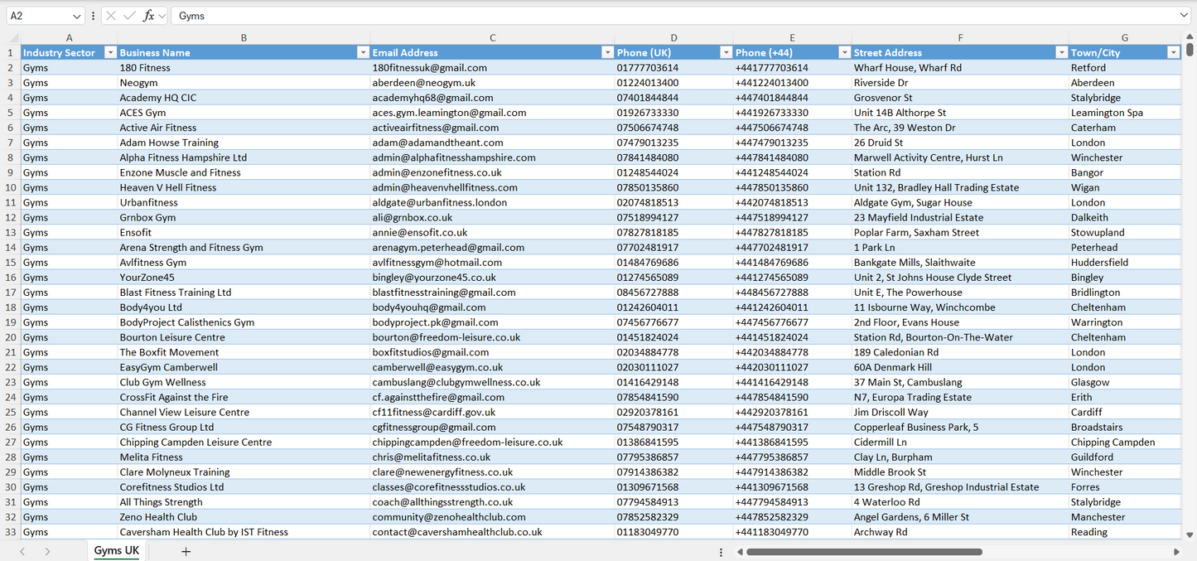Open the Email Address filter dropdown
Viewport: 1197px width, 561px height.
pyautogui.click(x=607, y=52)
